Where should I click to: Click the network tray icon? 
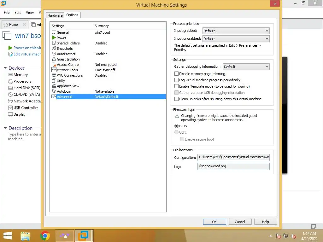pyautogui.click(x=286, y=236)
